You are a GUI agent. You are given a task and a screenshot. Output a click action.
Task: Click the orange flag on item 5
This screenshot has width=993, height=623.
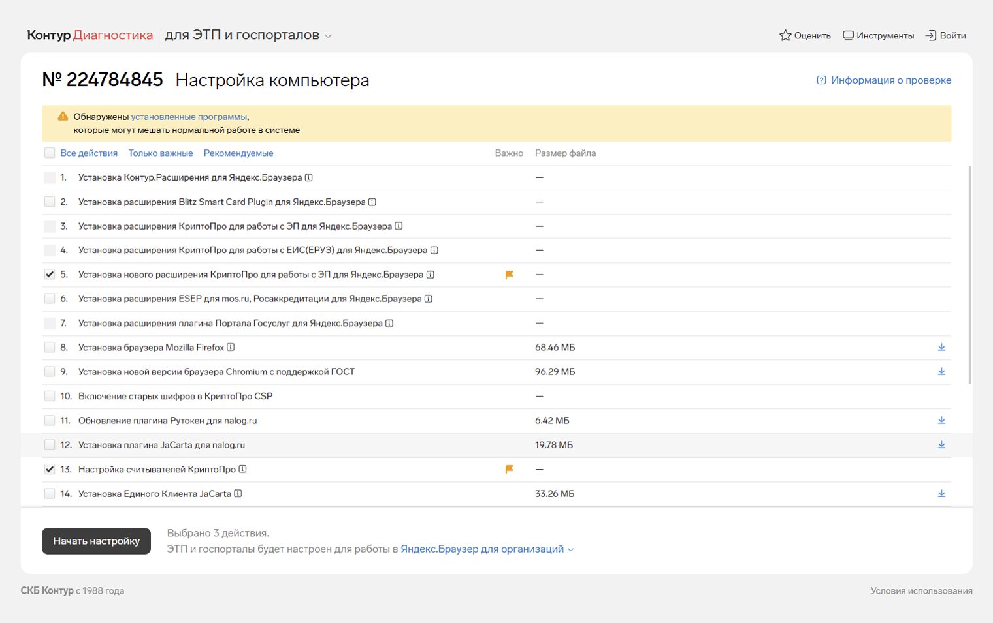pos(510,275)
